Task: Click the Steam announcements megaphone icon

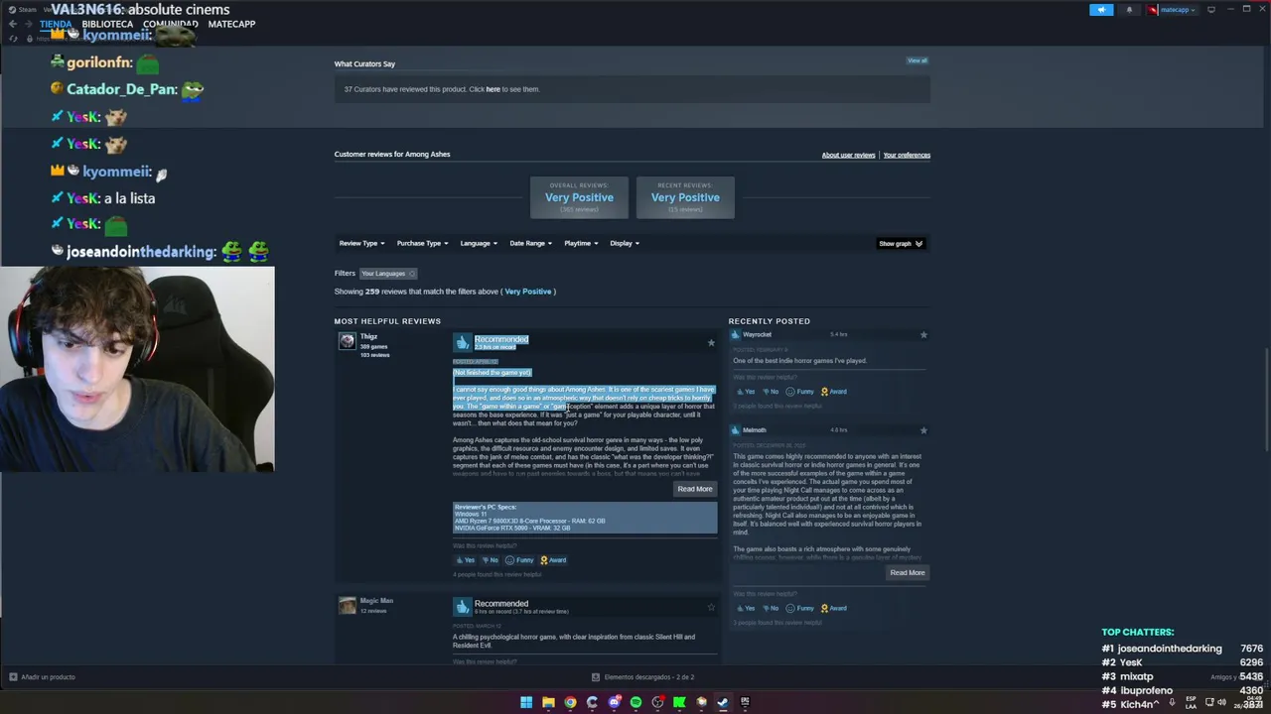Action: point(1101,10)
